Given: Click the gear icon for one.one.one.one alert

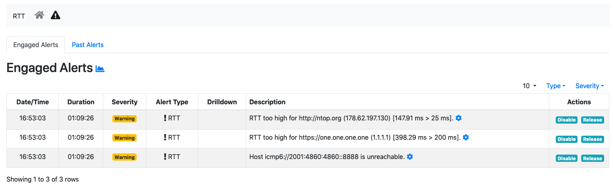Looking at the screenshot, I should (x=466, y=137).
